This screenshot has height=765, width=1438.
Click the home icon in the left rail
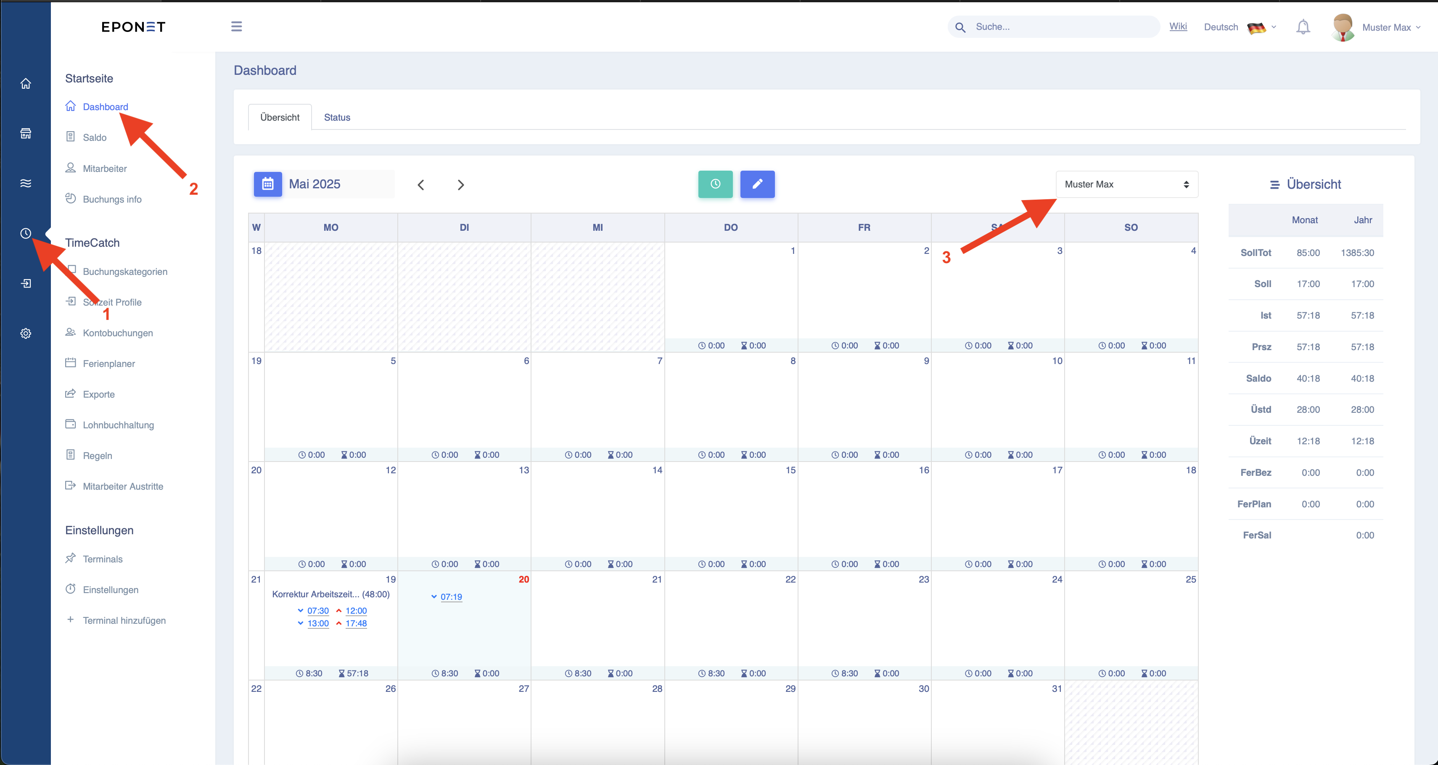pos(26,84)
